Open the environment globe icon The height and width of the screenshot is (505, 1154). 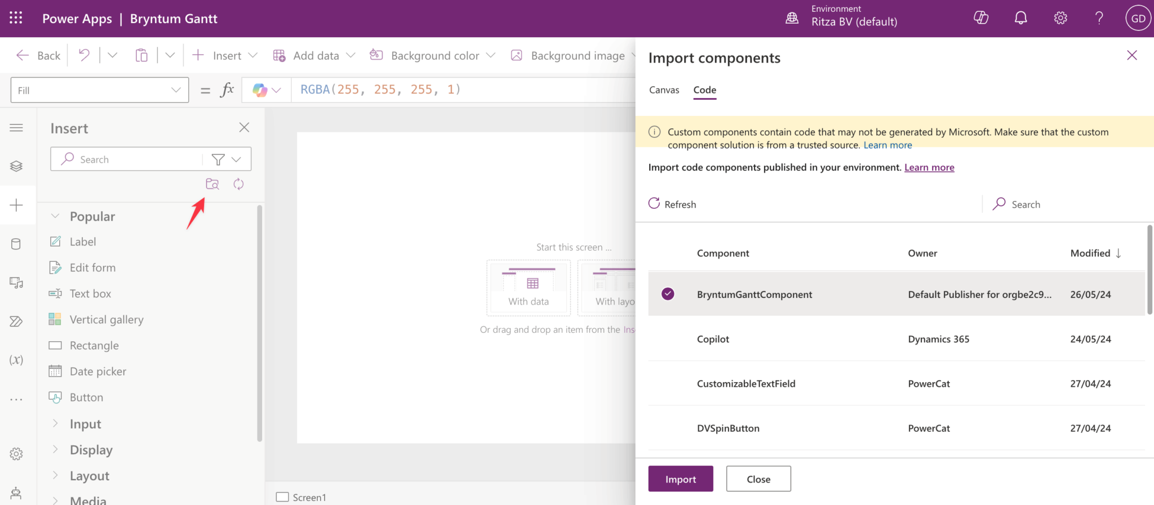(792, 18)
